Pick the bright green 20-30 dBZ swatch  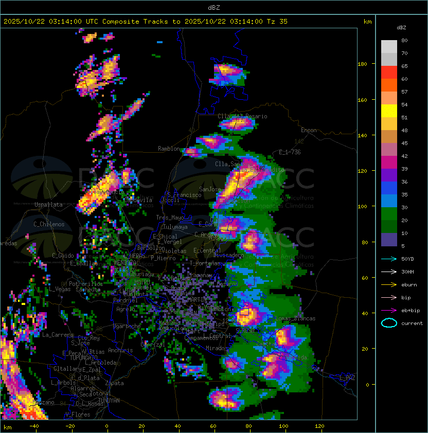(389, 214)
